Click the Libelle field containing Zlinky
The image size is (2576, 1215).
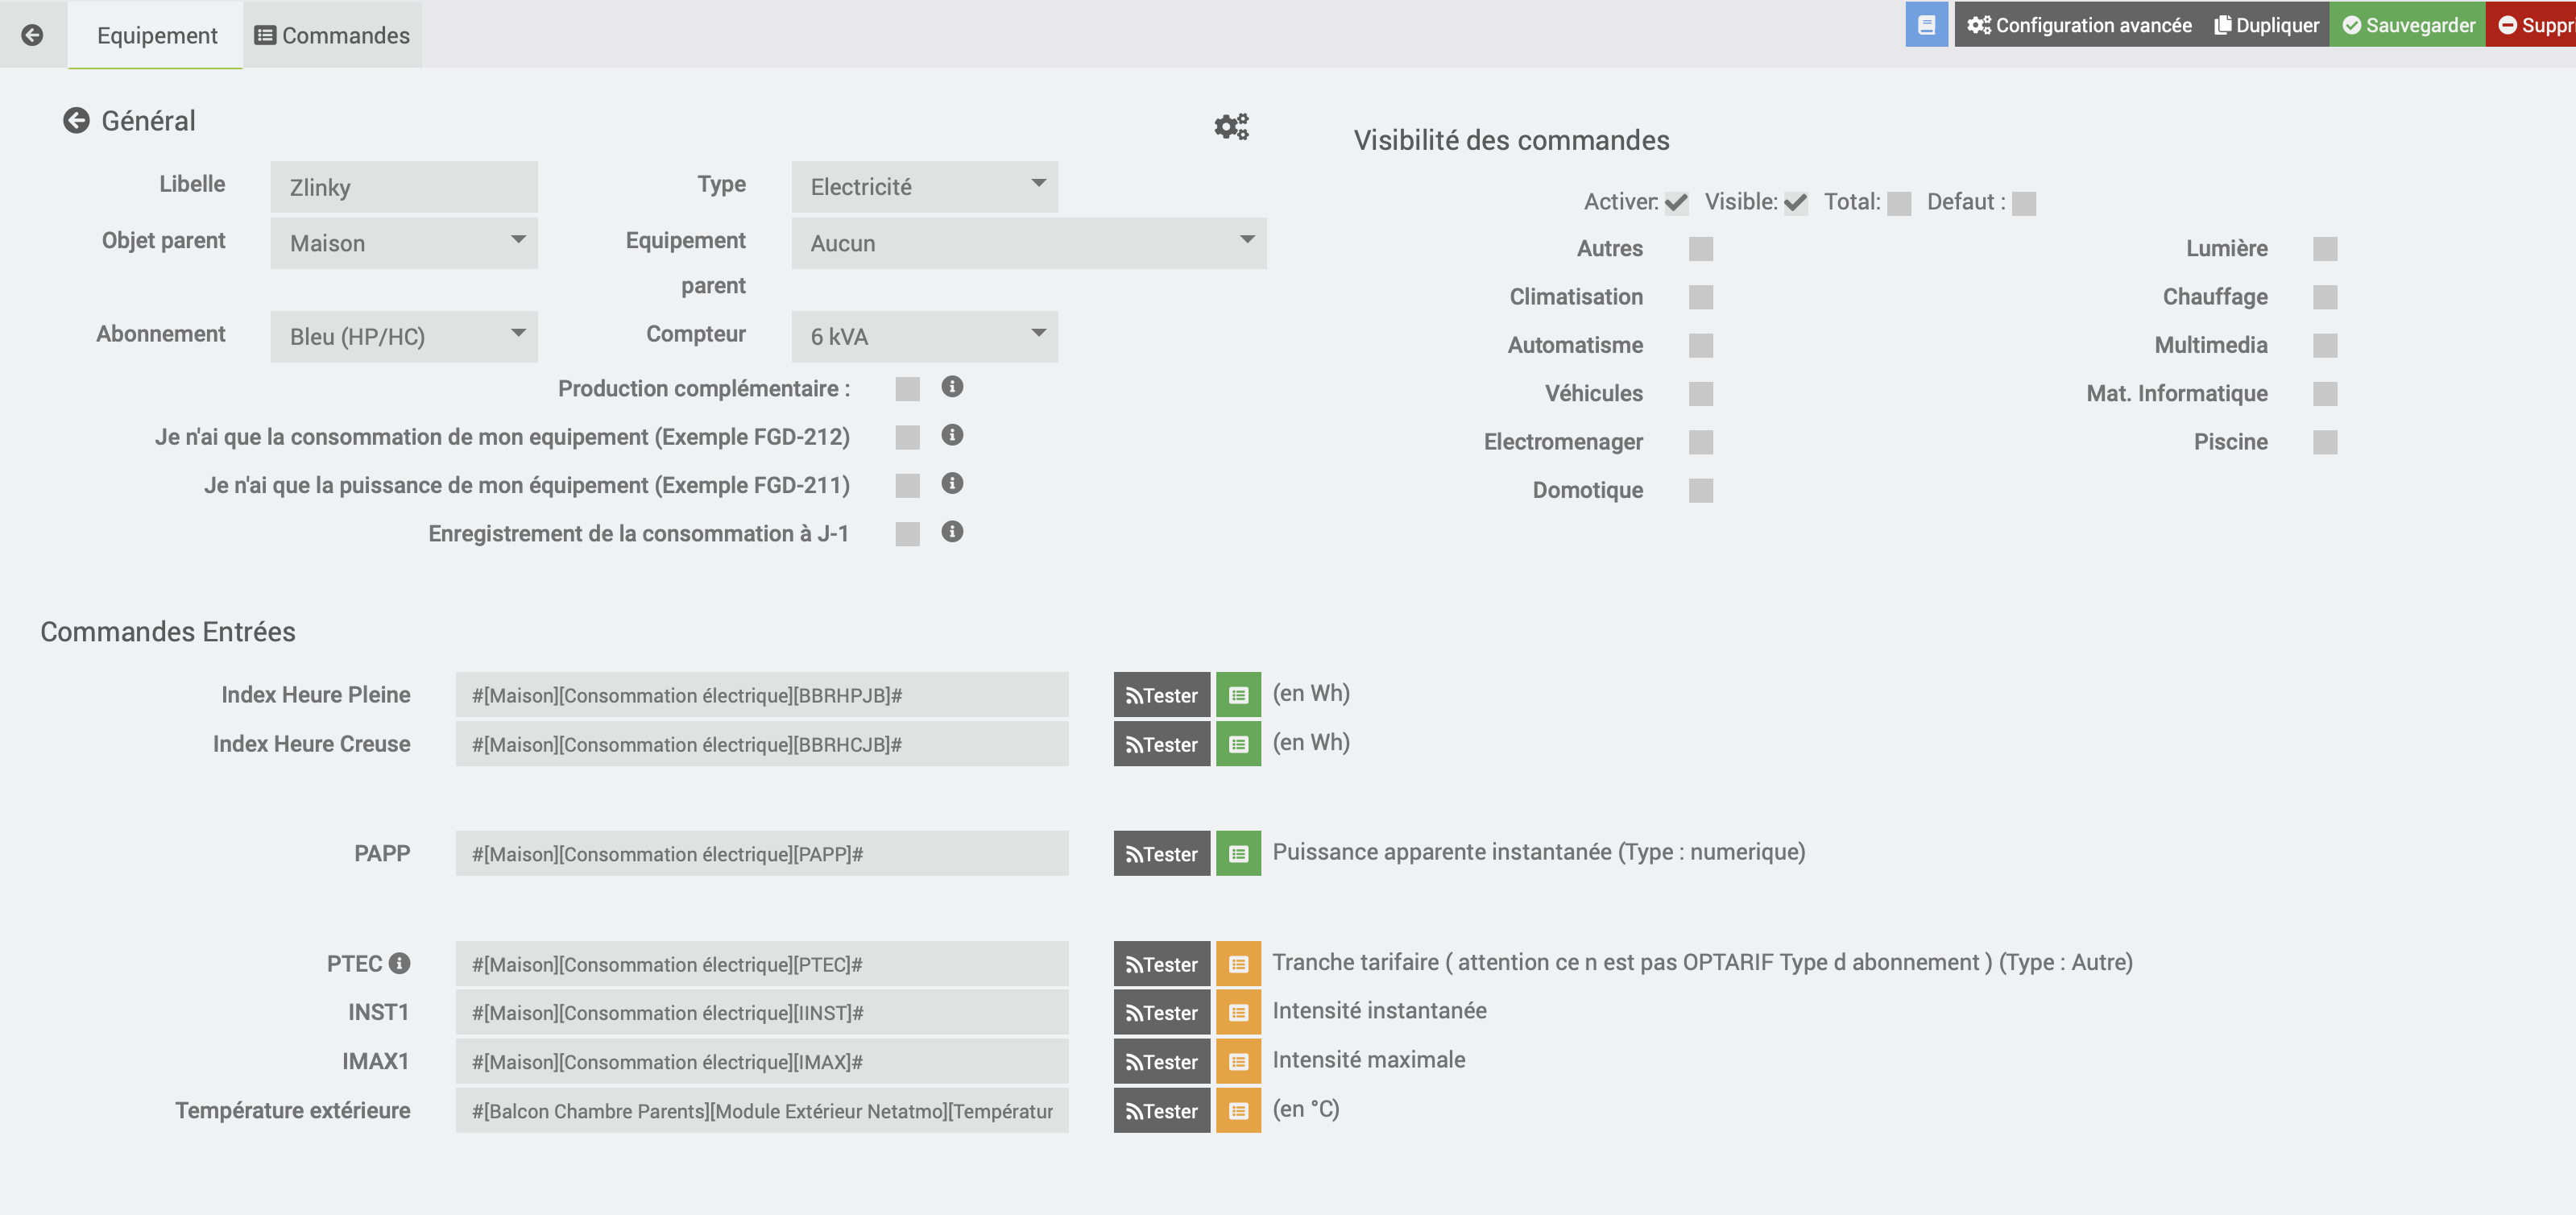click(404, 187)
